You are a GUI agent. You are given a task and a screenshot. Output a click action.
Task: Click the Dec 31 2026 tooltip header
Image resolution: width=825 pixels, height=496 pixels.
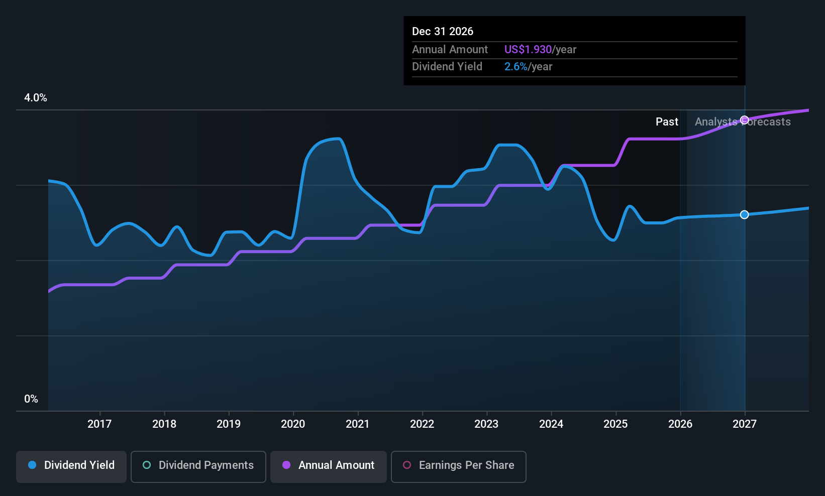[x=443, y=31]
